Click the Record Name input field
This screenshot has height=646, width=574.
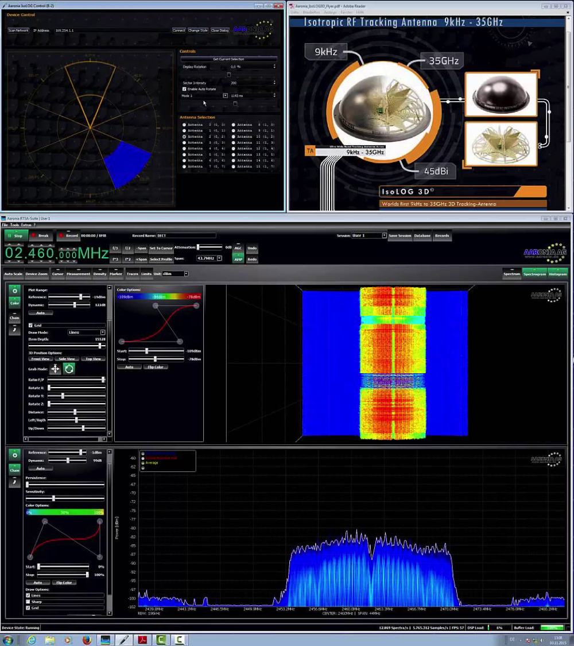(186, 235)
